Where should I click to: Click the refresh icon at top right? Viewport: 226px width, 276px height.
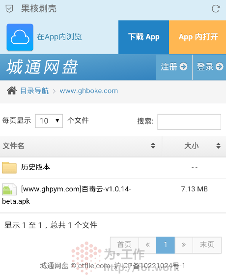tap(216, 9)
